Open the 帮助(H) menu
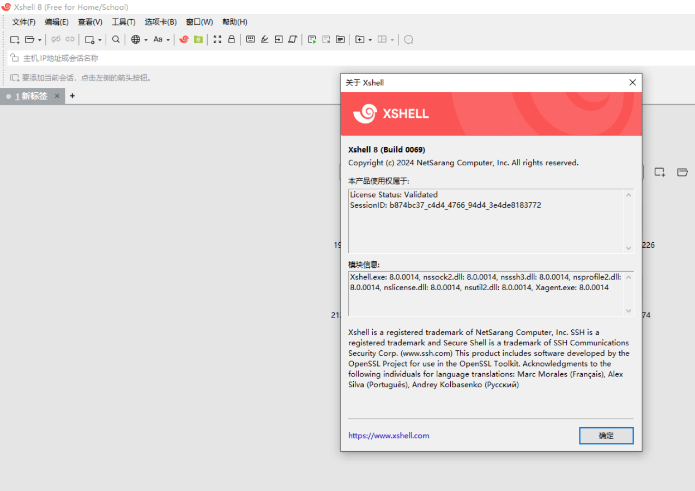 pos(235,22)
